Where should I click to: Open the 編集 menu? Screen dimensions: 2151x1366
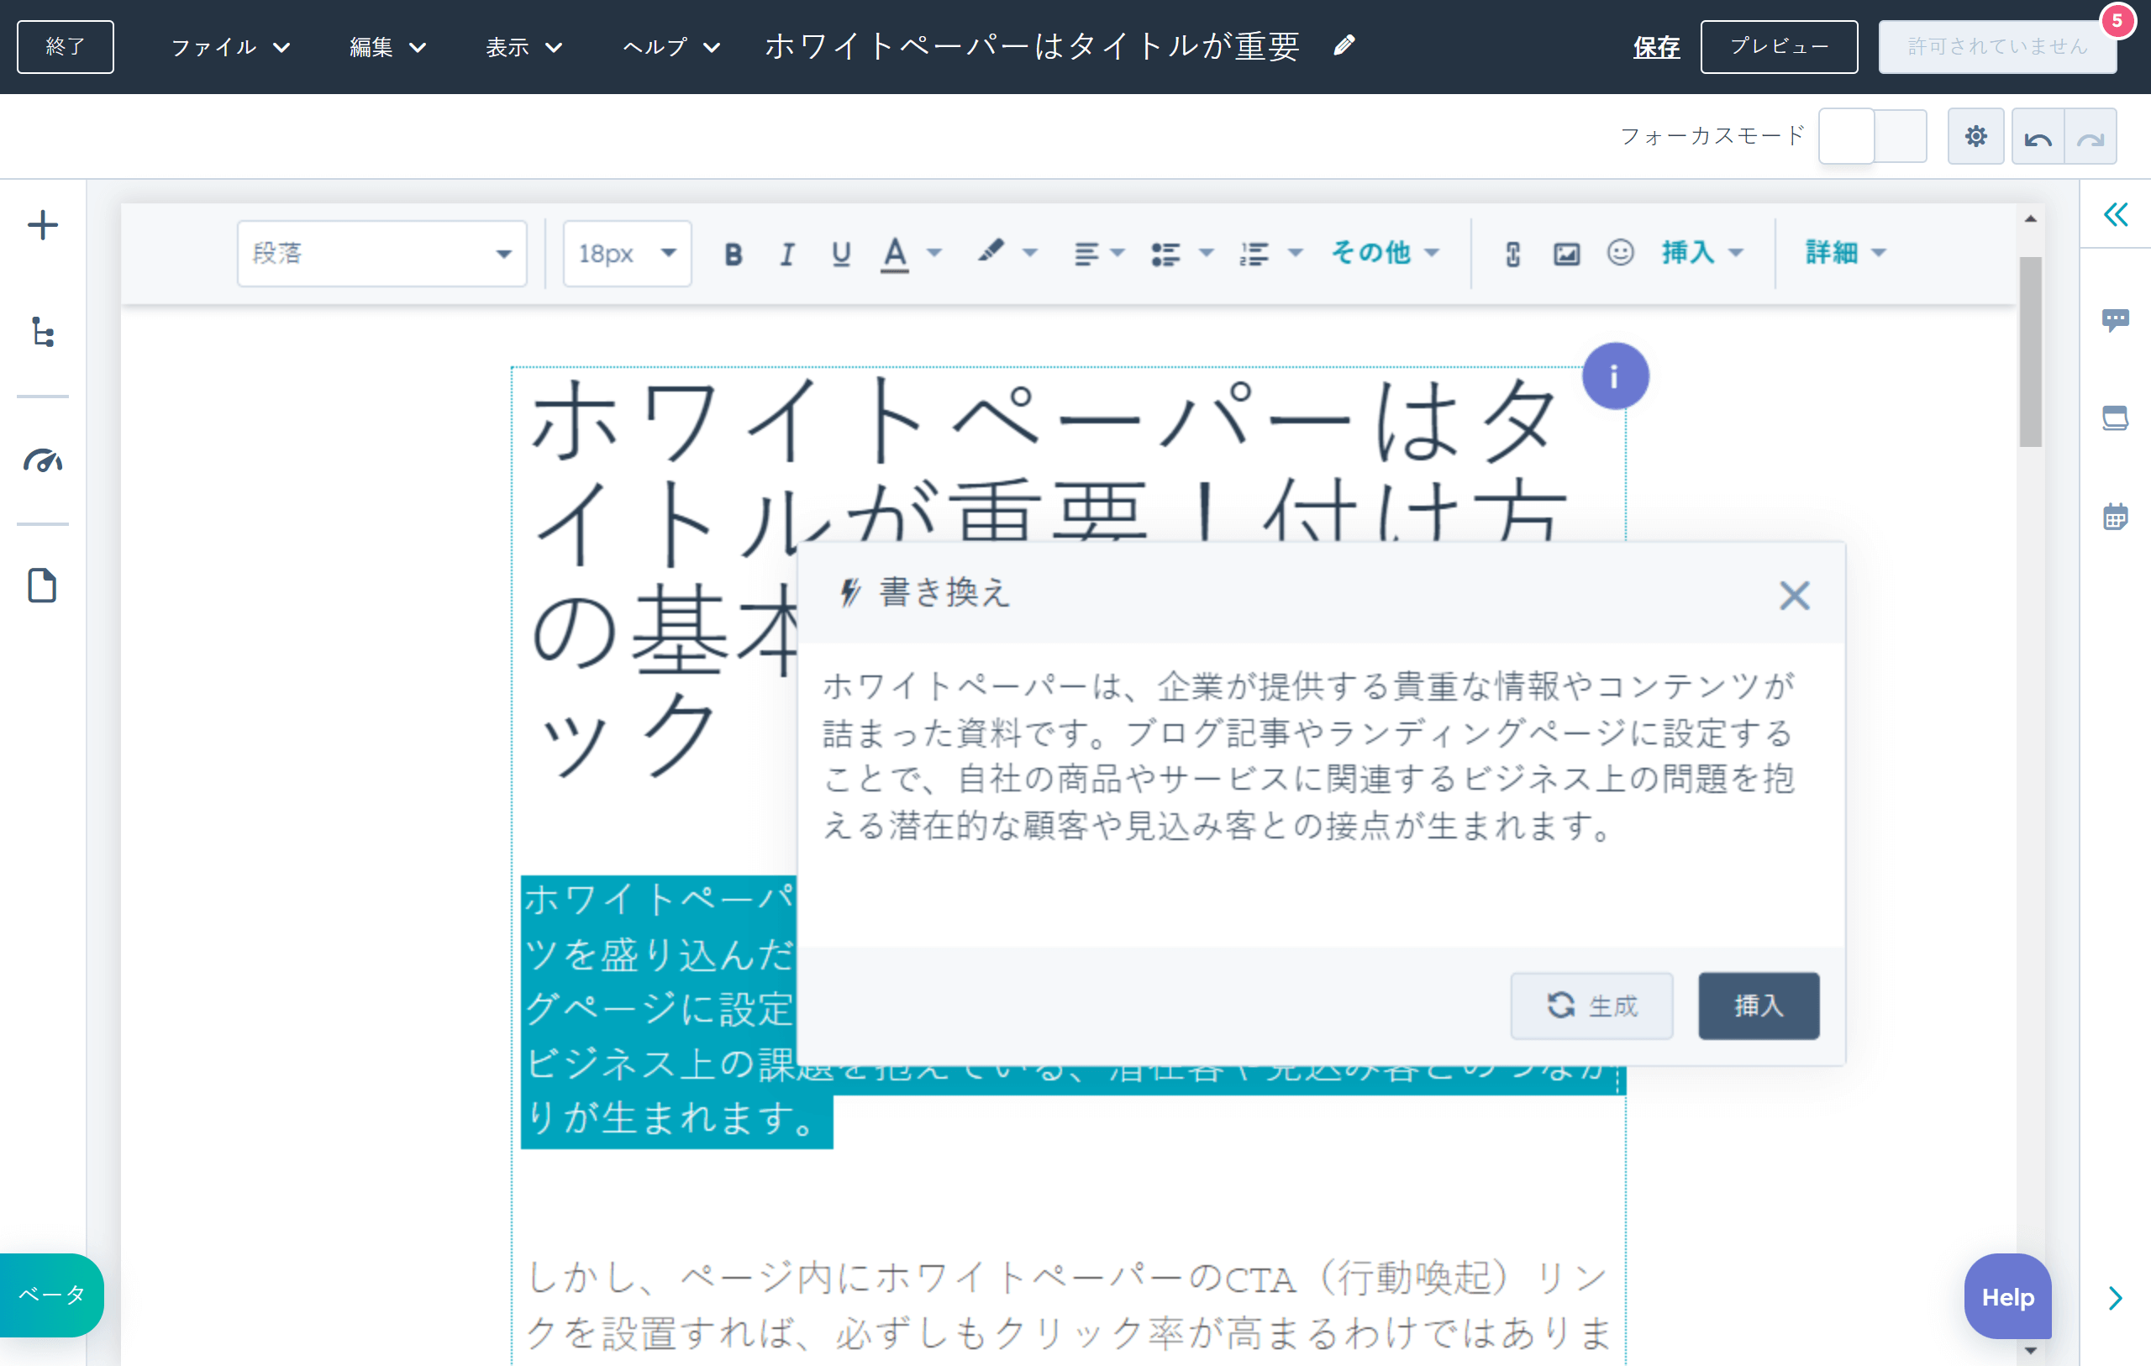tap(387, 46)
